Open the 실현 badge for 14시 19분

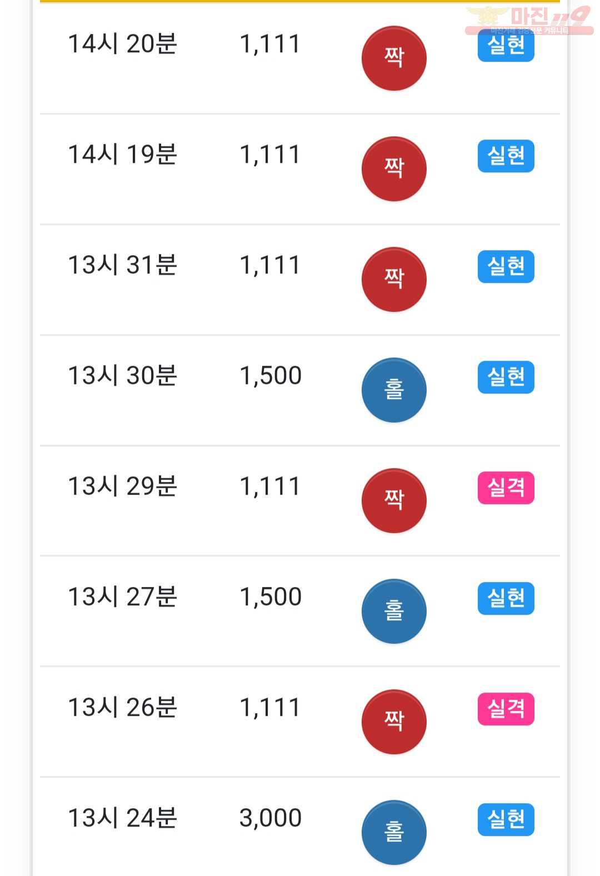pos(506,156)
